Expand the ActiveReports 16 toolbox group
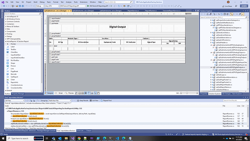The height and width of the screenshot is (141, 250). click(12, 16)
